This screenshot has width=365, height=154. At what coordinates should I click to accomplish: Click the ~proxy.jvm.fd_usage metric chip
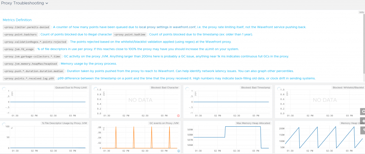(19, 49)
